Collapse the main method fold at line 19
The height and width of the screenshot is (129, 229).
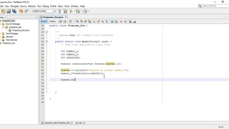(x=47, y=42)
